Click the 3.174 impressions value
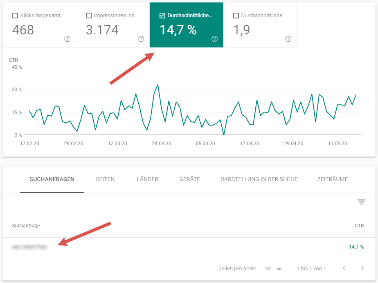Image resolution: width=378 pixels, height=283 pixels. [x=102, y=30]
